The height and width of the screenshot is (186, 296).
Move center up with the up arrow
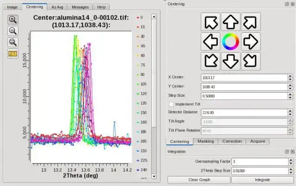[230, 22]
